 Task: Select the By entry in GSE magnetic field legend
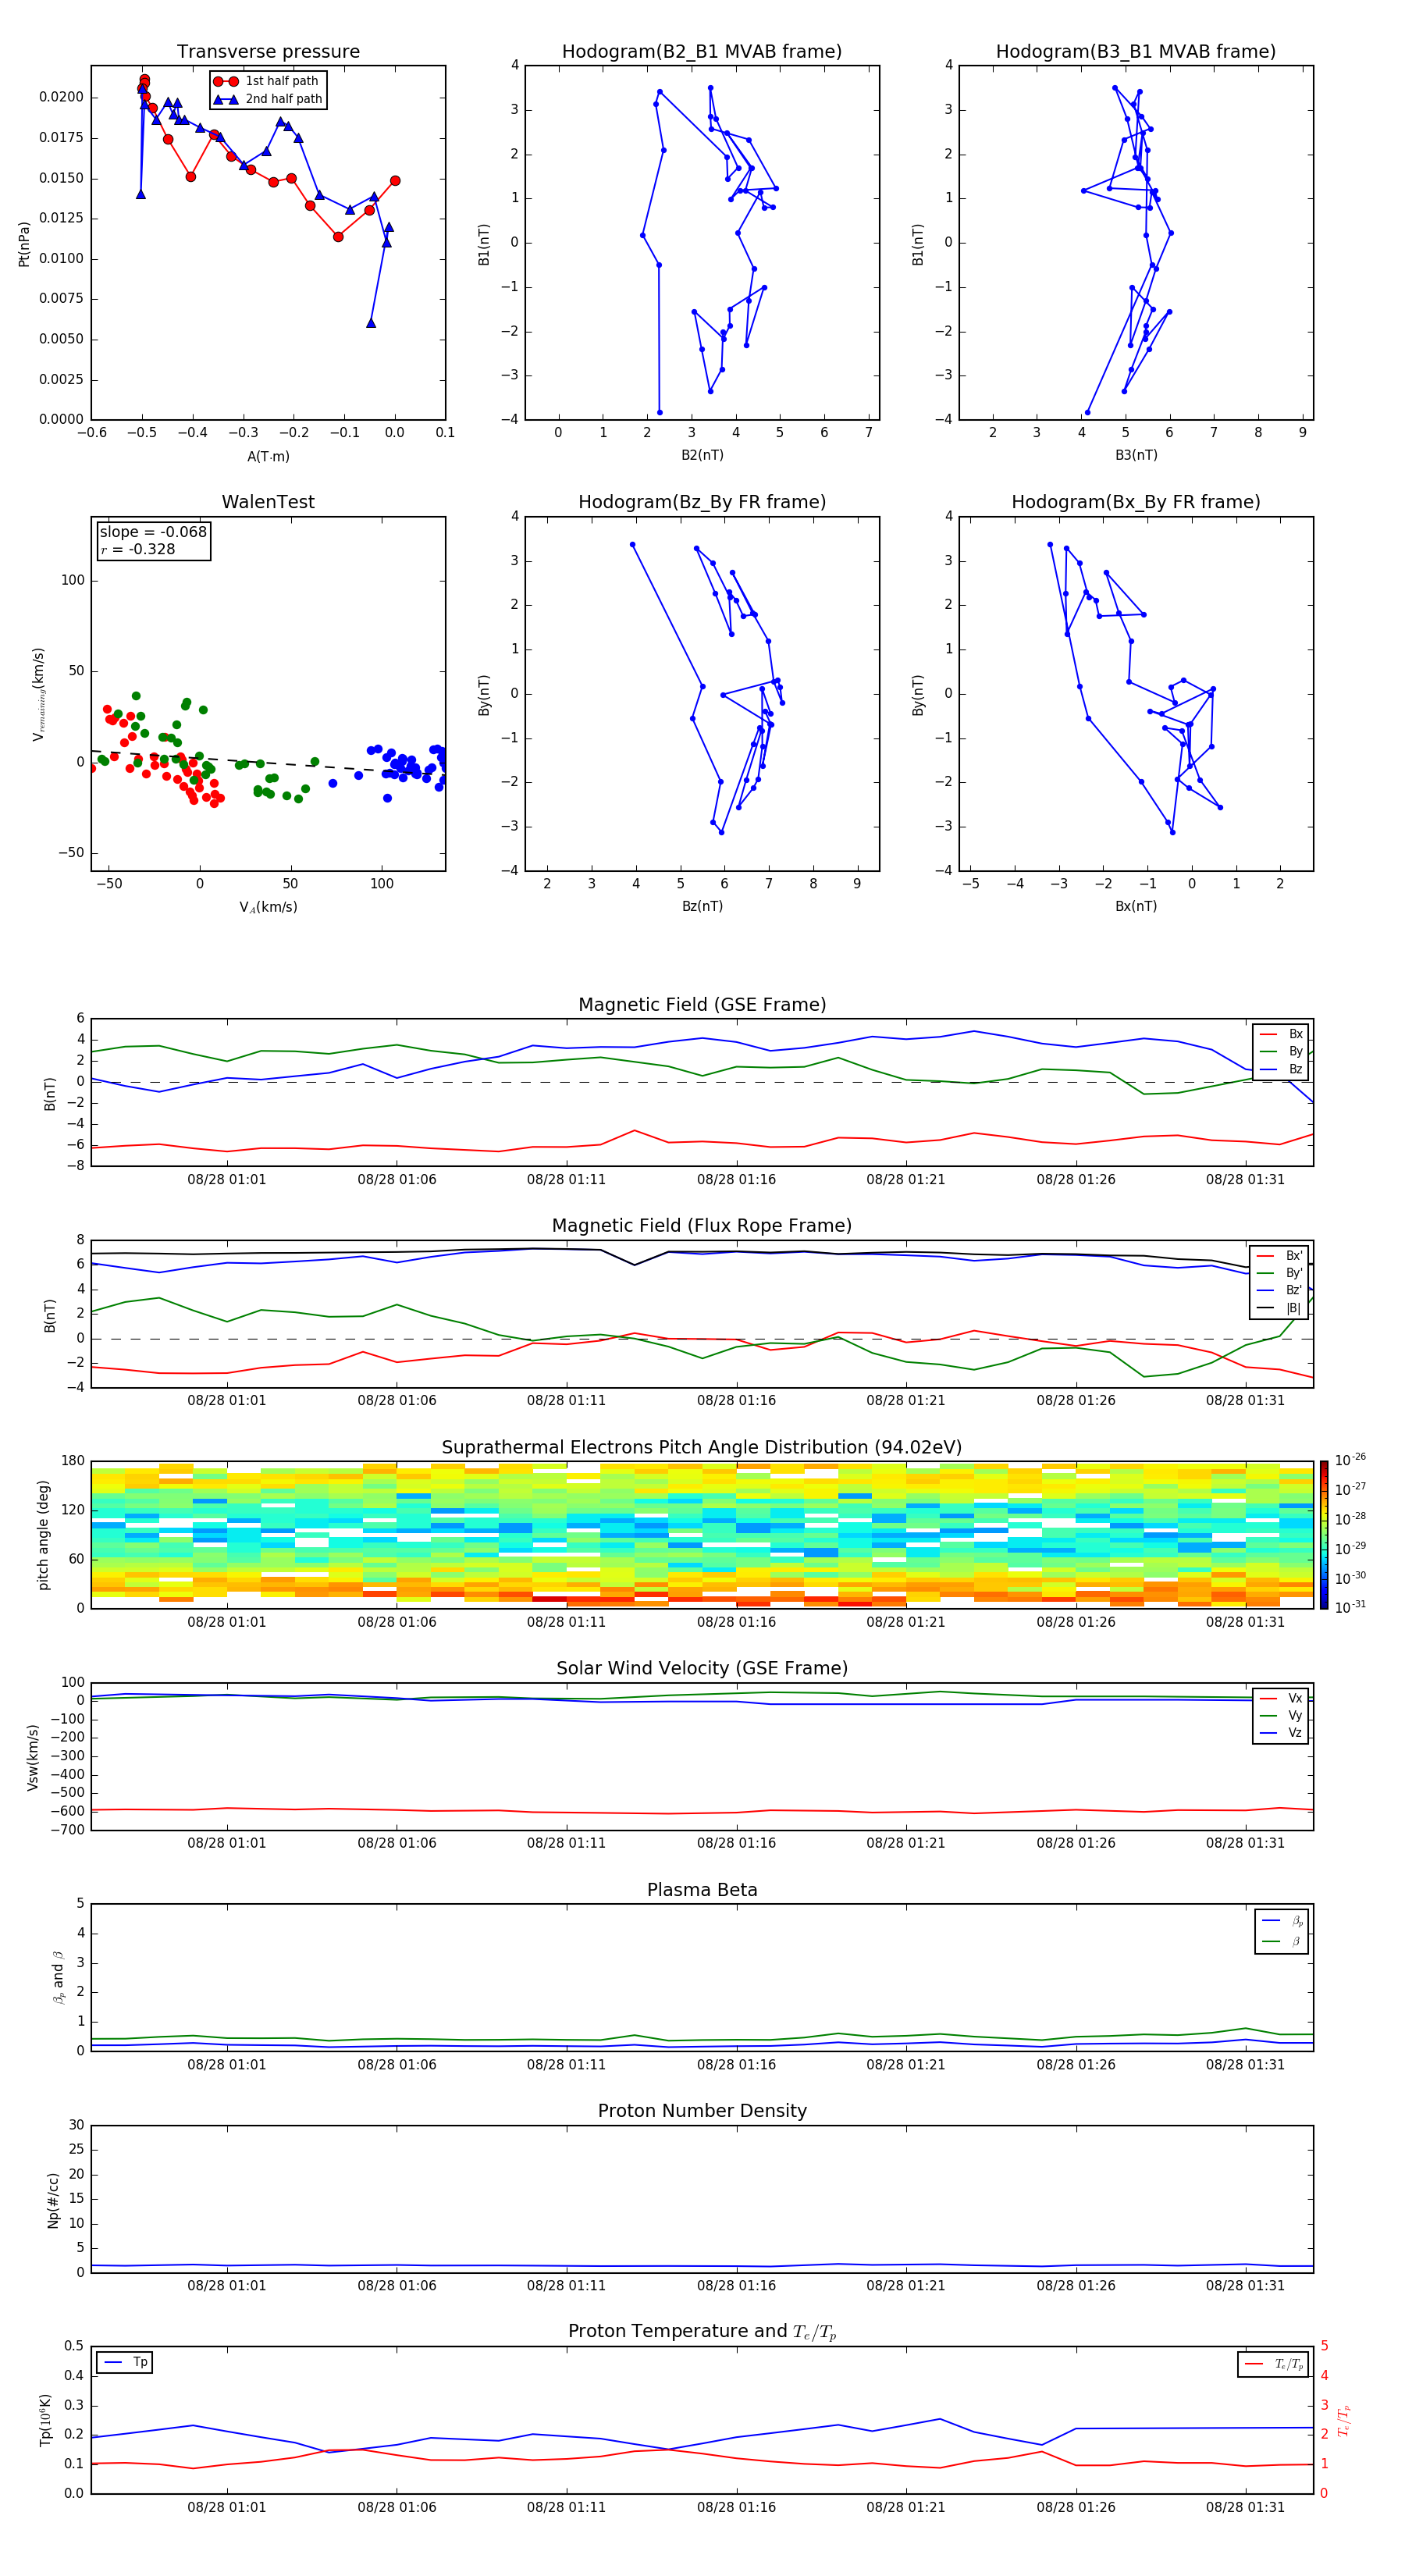[x=1282, y=1051]
